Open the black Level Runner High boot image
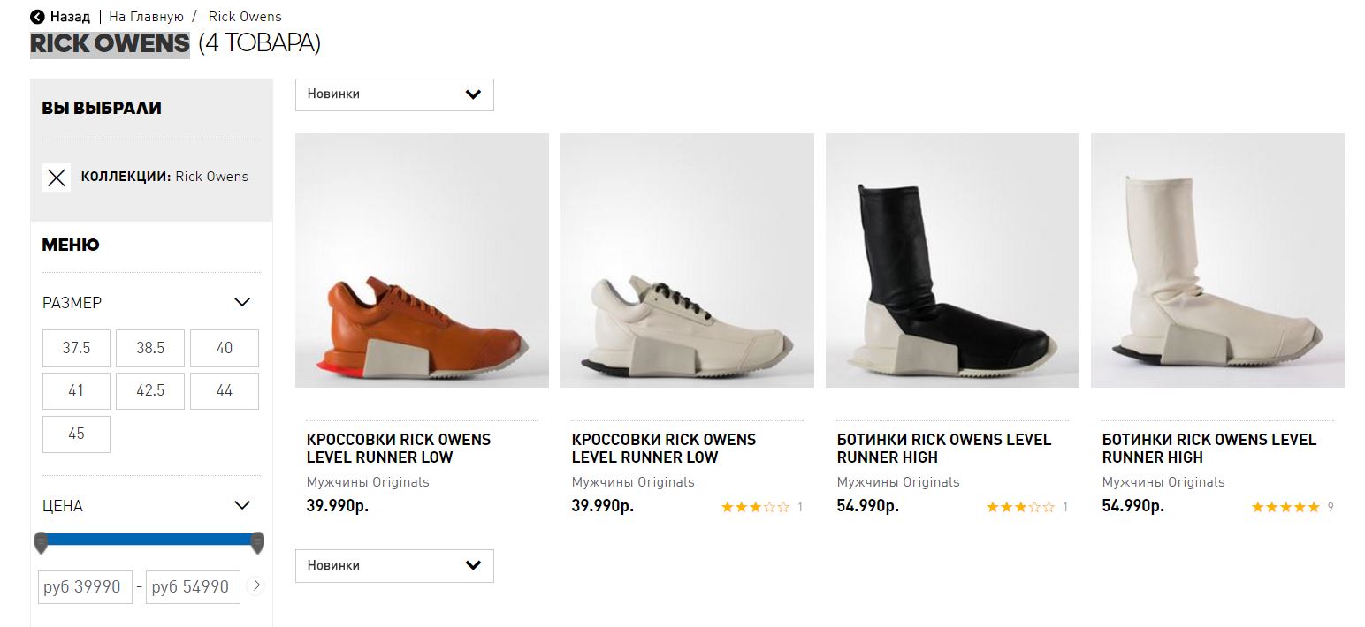Image resolution: width=1365 pixels, height=627 pixels. [952, 261]
